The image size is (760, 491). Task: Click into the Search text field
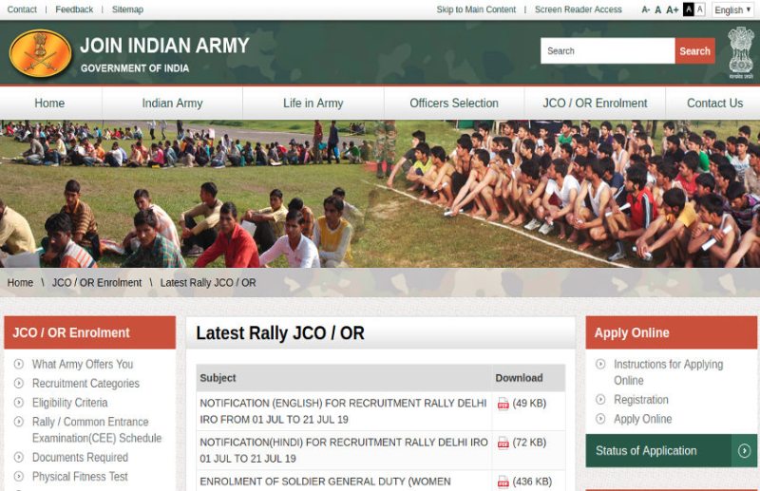coord(608,51)
